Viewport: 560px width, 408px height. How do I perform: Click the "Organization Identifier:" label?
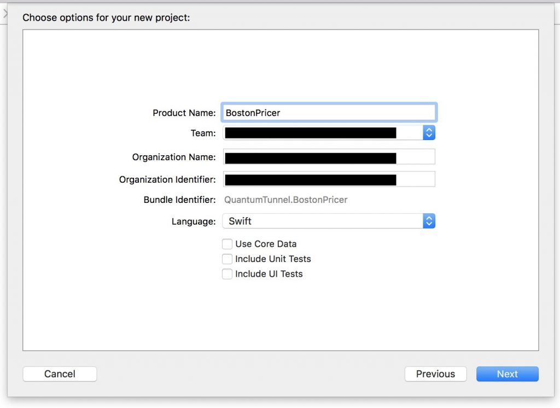point(167,179)
